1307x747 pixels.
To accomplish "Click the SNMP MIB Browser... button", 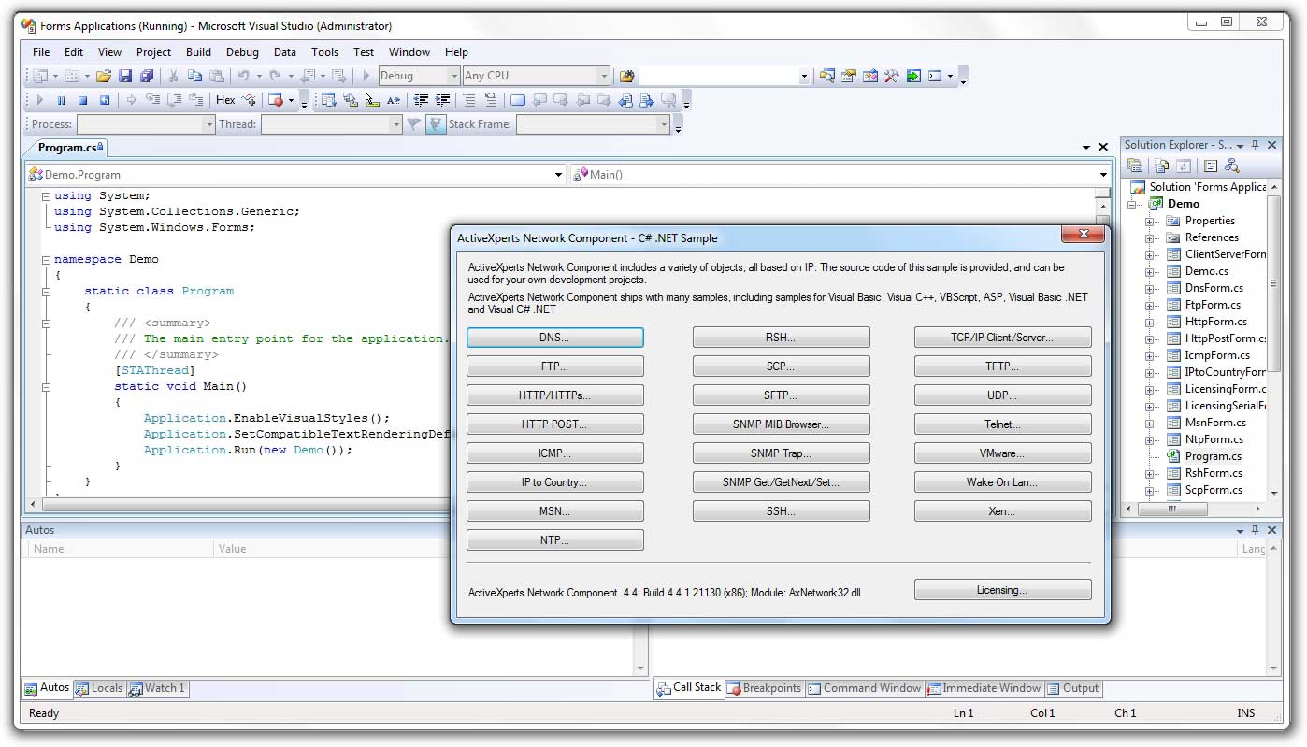I will point(781,424).
